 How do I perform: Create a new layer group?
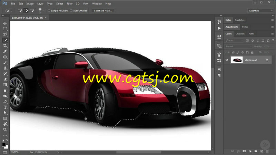click(x=256, y=151)
